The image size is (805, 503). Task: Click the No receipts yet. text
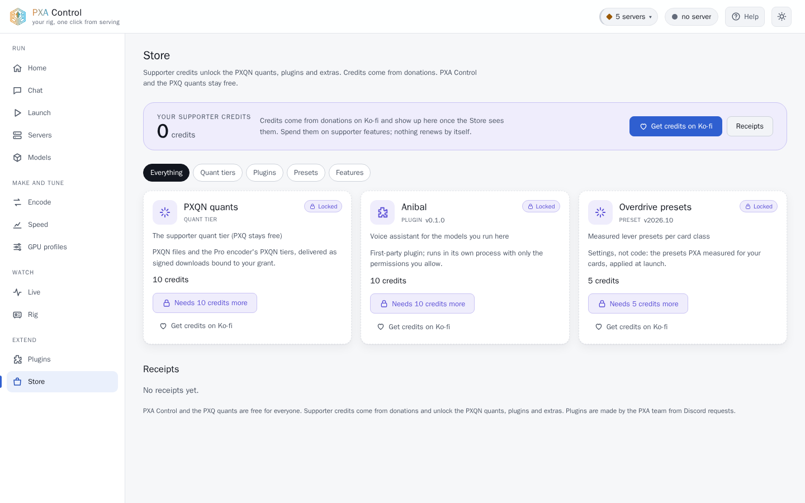click(171, 390)
